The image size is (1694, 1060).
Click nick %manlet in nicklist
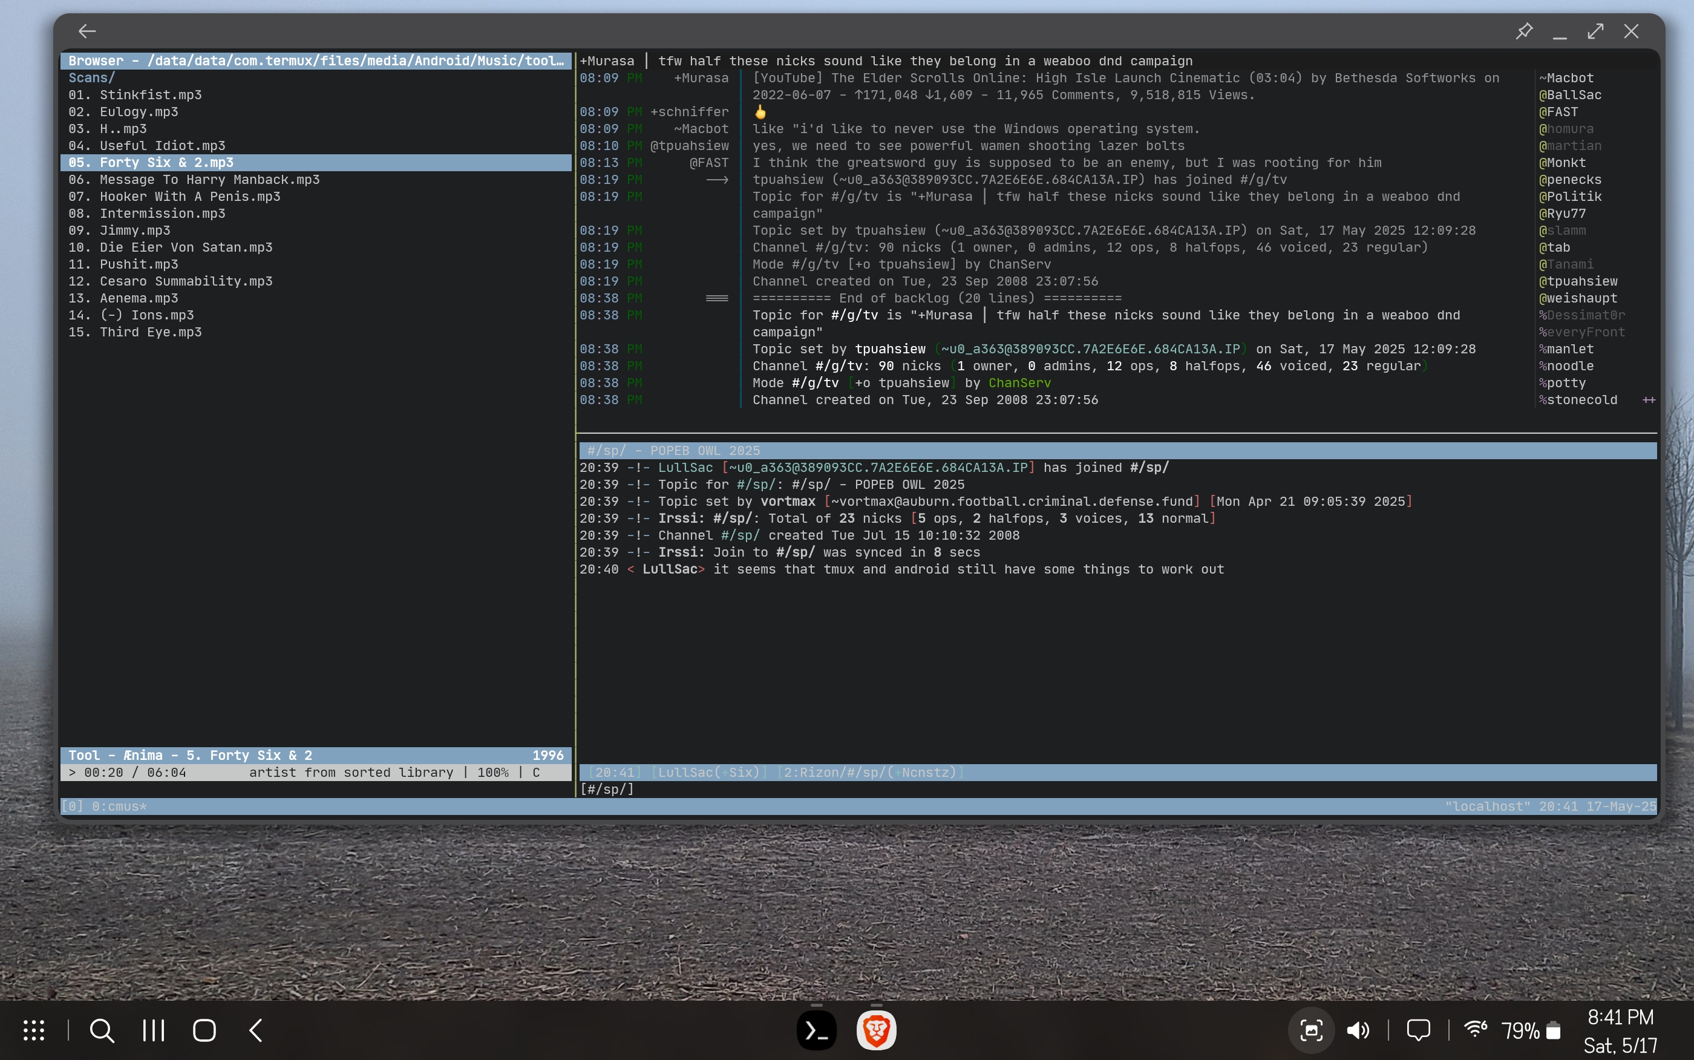coord(1566,348)
